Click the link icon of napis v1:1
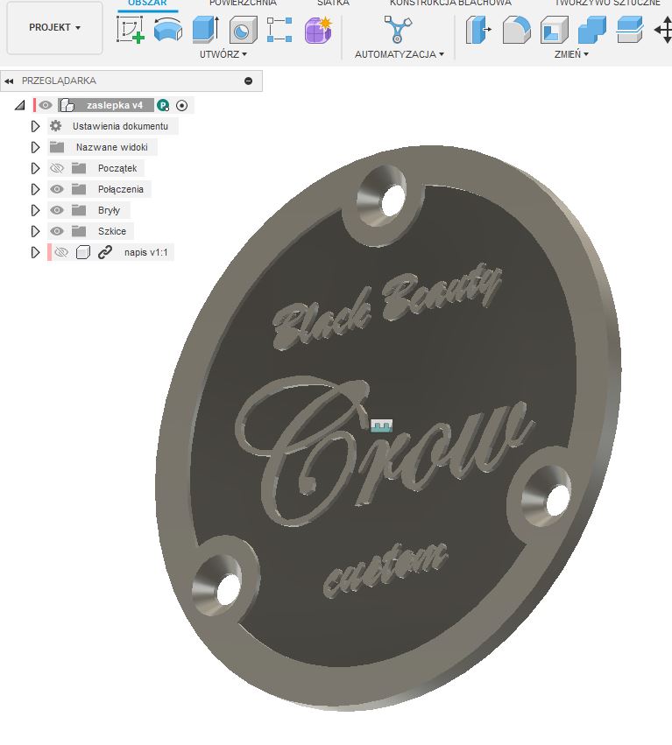 [105, 252]
